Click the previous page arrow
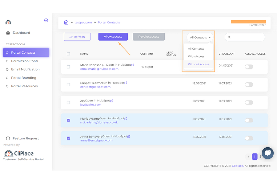The width and height of the screenshot is (277, 185). (x=248, y=157)
